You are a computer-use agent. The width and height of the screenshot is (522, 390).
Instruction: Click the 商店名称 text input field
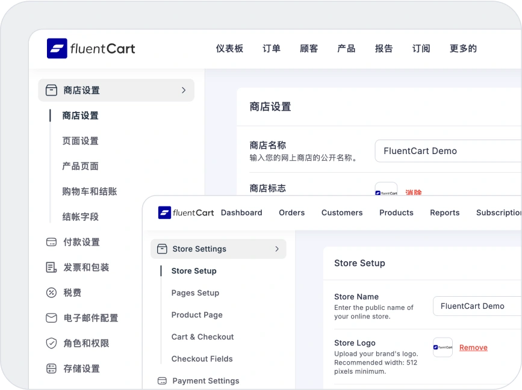447,151
